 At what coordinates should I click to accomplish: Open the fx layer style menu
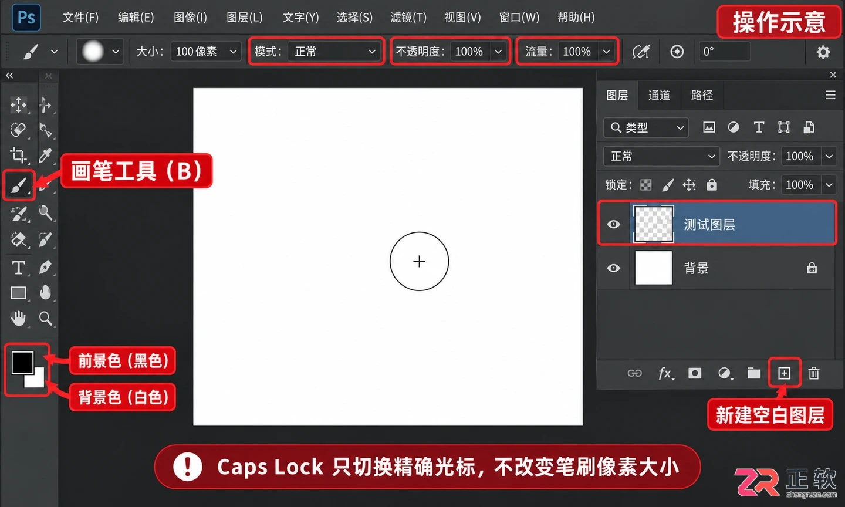click(x=665, y=373)
